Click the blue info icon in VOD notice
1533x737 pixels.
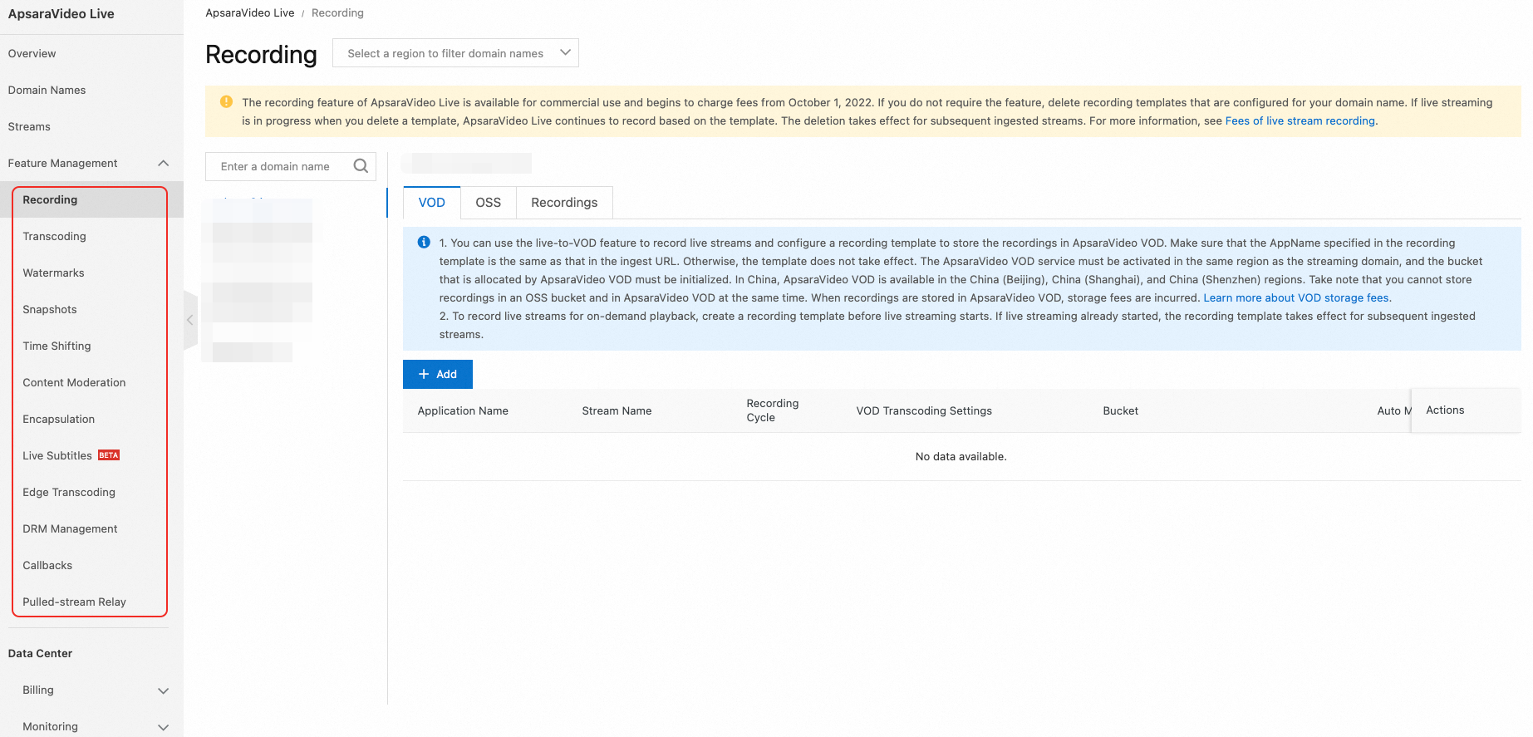[424, 243]
